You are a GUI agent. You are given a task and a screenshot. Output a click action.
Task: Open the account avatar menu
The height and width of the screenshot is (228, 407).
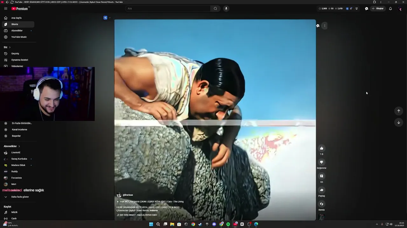coord(400,9)
